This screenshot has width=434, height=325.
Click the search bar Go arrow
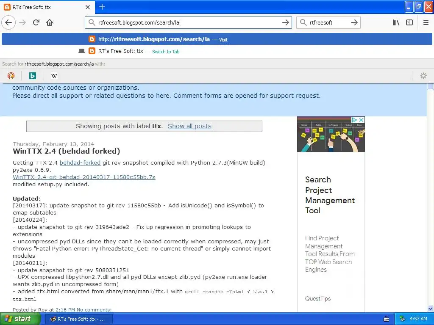click(x=354, y=22)
